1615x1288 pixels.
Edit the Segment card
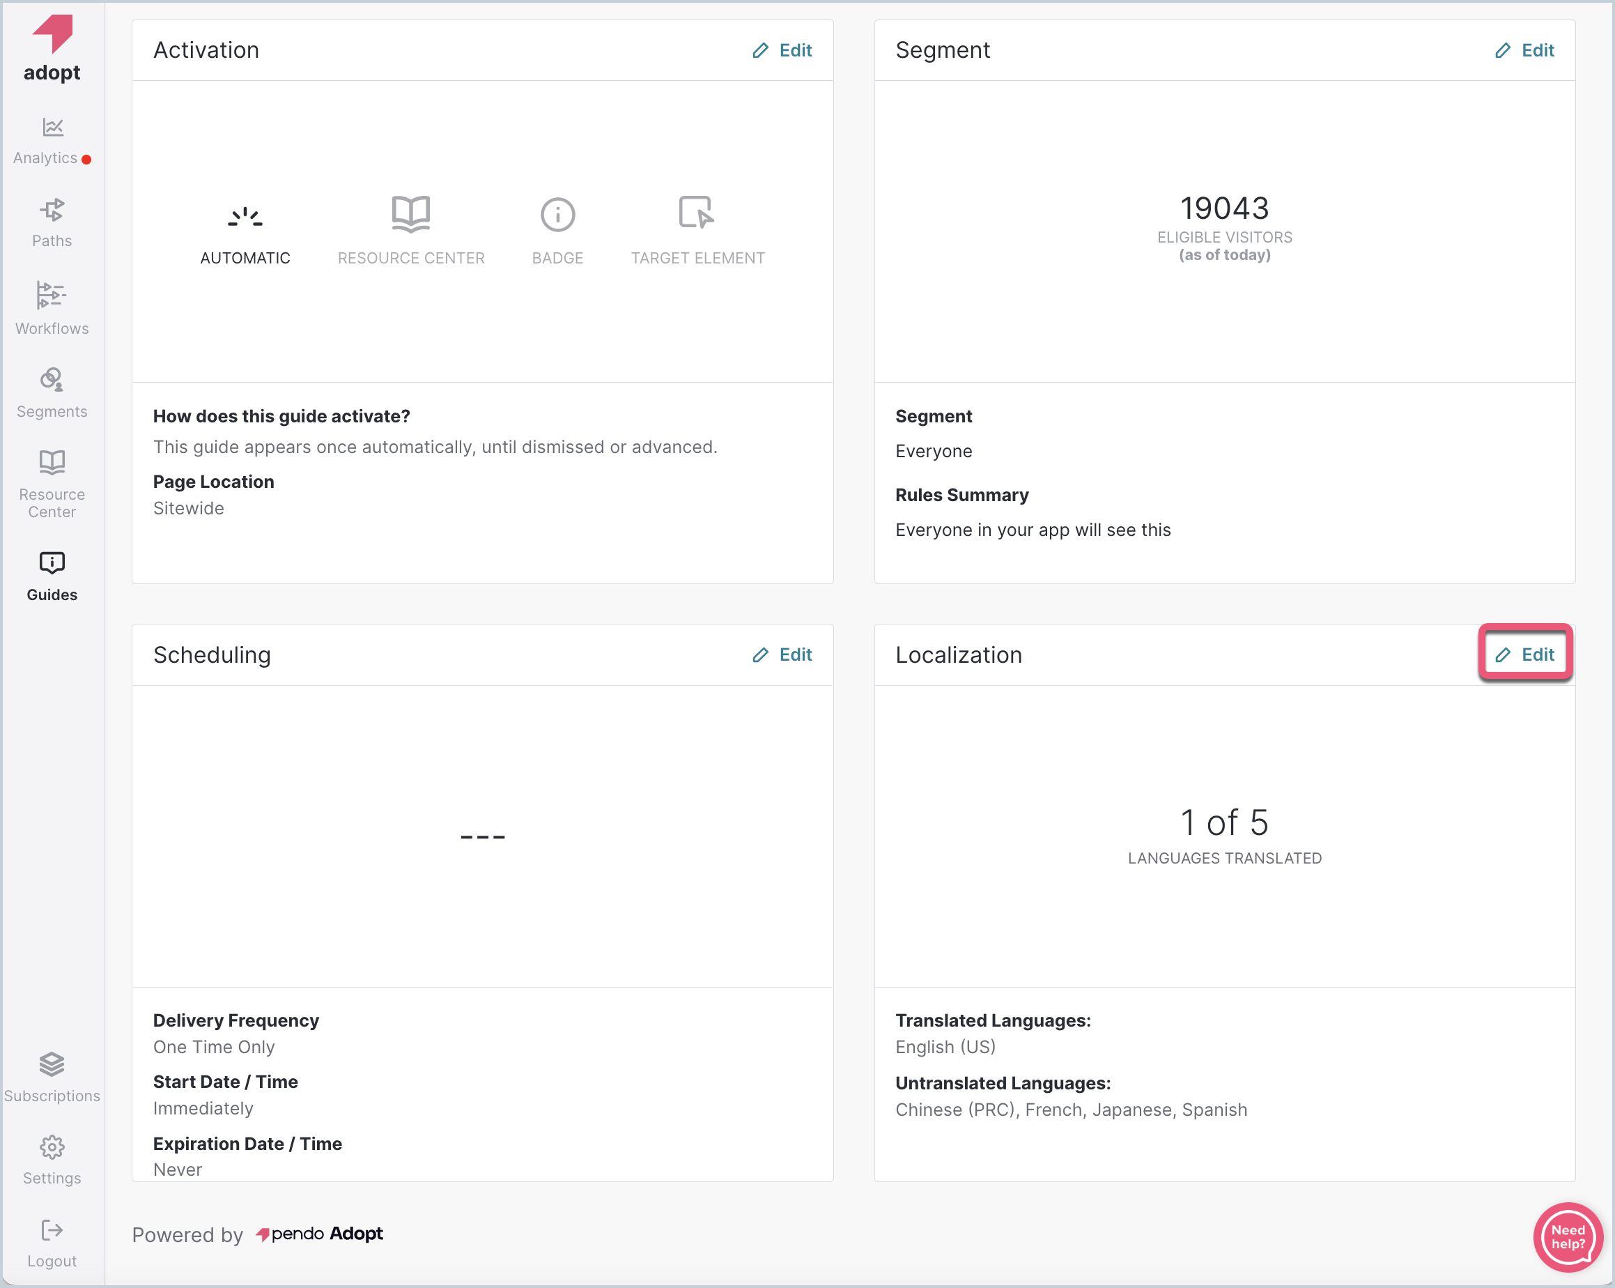1524,50
